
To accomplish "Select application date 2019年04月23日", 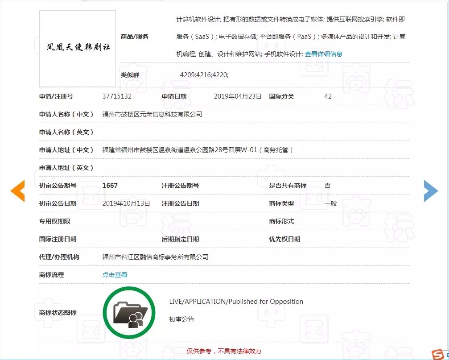I will (x=238, y=96).
